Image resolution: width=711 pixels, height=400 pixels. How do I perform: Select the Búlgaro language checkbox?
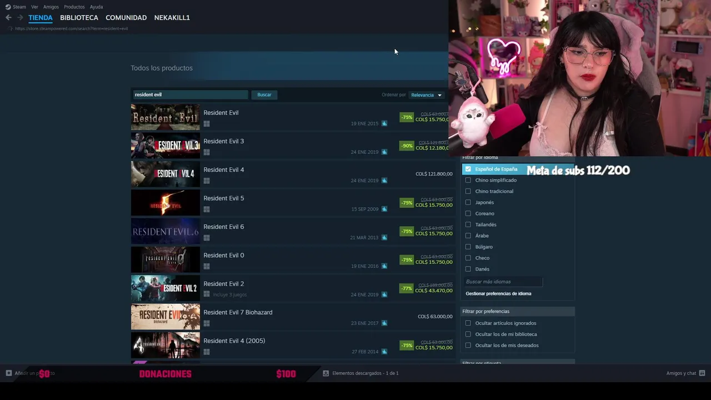pos(468,247)
